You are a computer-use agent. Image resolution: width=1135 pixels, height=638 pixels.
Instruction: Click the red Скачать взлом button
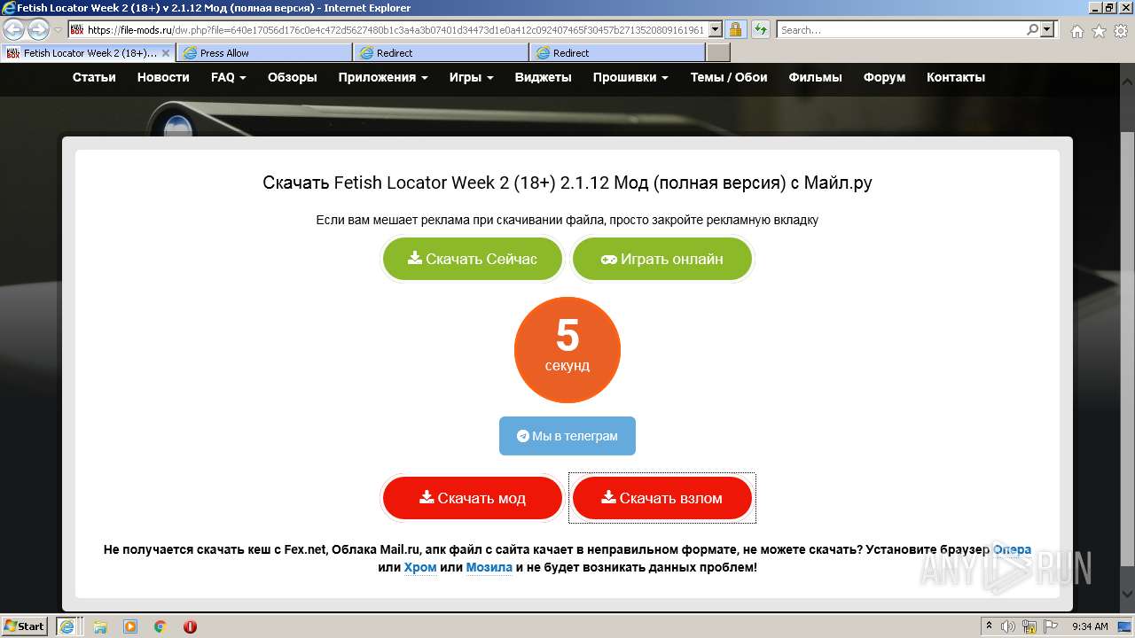pyautogui.click(x=662, y=498)
